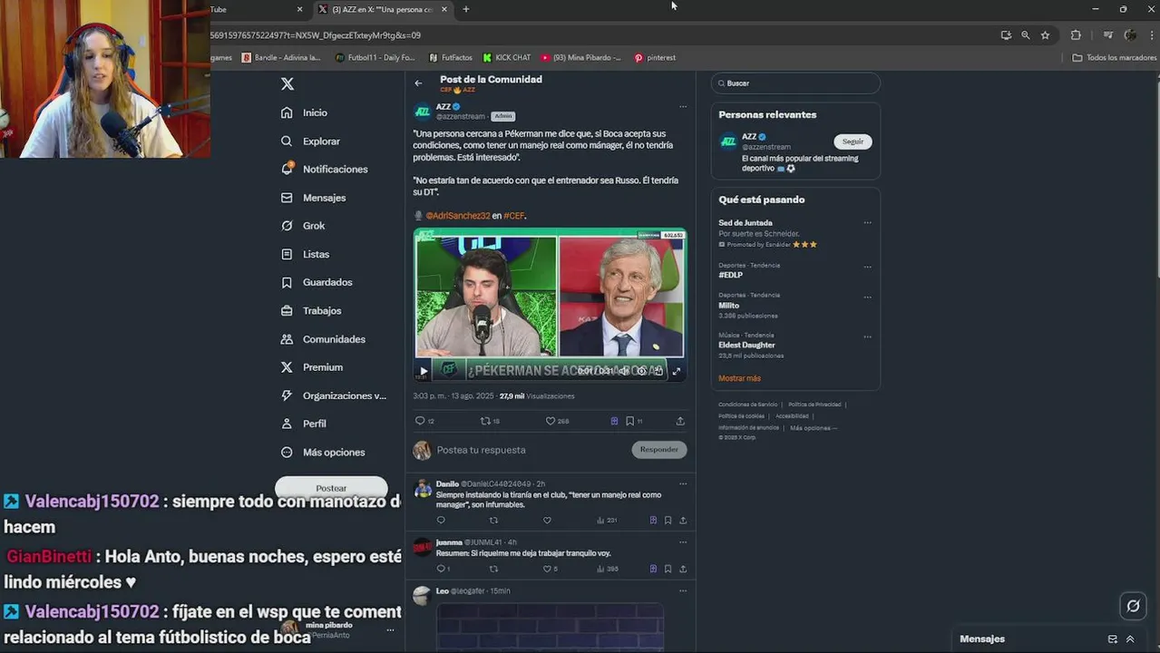The height and width of the screenshot is (653, 1160).
Task: Click the Postear button
Action: [x=331, y=488]
